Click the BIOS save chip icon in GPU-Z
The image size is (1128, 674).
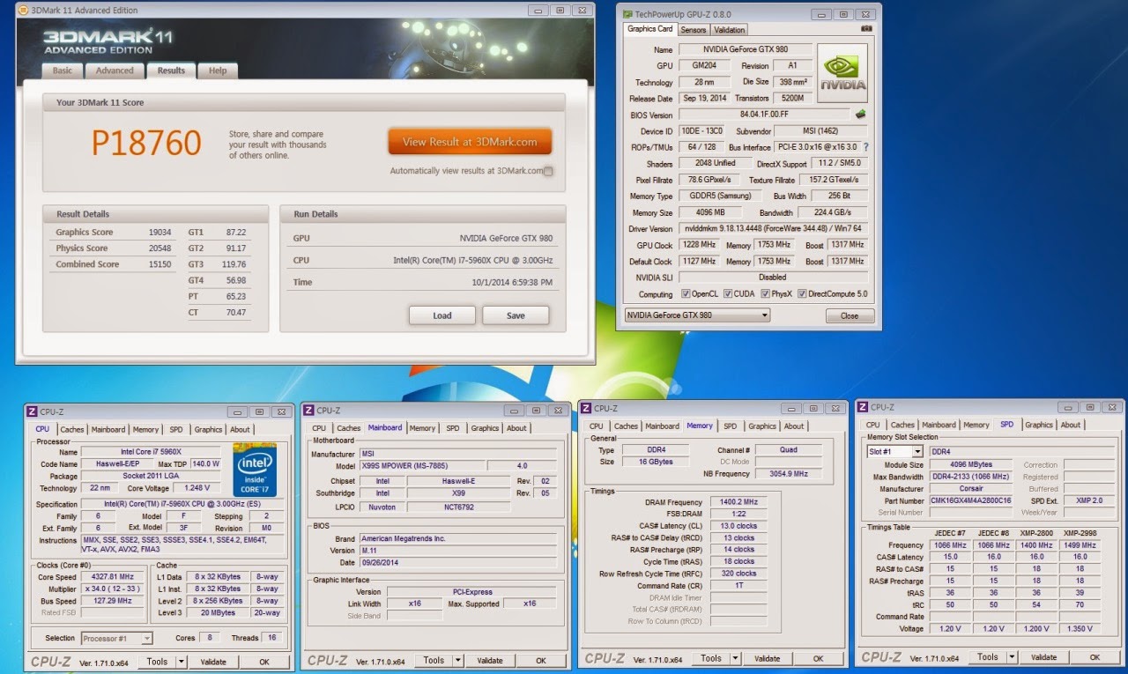[x=860, y=115]
